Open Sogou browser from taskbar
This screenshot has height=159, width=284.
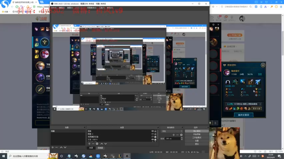point(83,156)
